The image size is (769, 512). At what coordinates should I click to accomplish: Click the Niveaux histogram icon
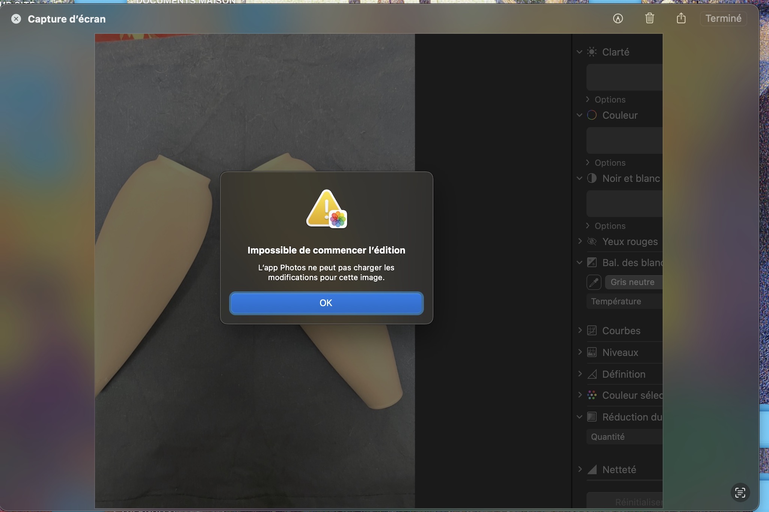coord(592,352)
